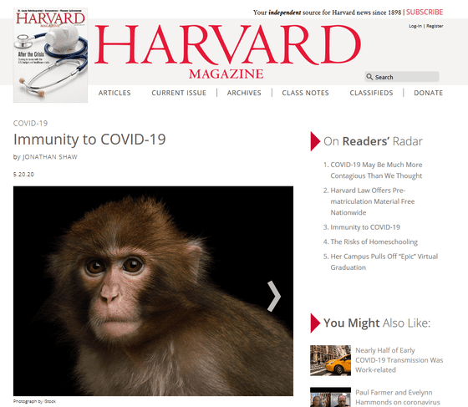Image resolution: width=468 pixels, height=407 pixels.
Task: Focus the Search input field
Action: pos(402,77)
